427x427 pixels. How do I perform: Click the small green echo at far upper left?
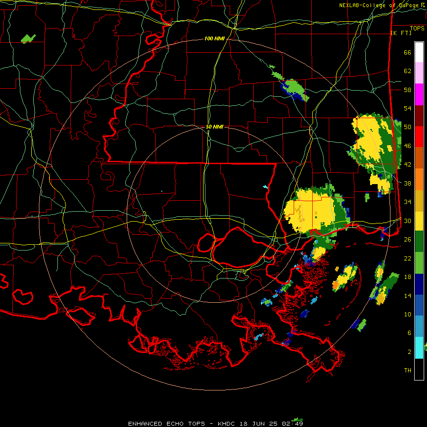click(x=28, y=39)
